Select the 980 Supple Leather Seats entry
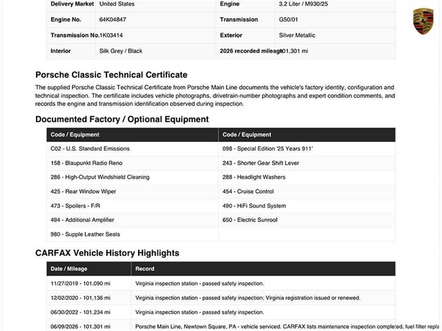The height and width of the screenshot is (331, 442). (85, 234)
